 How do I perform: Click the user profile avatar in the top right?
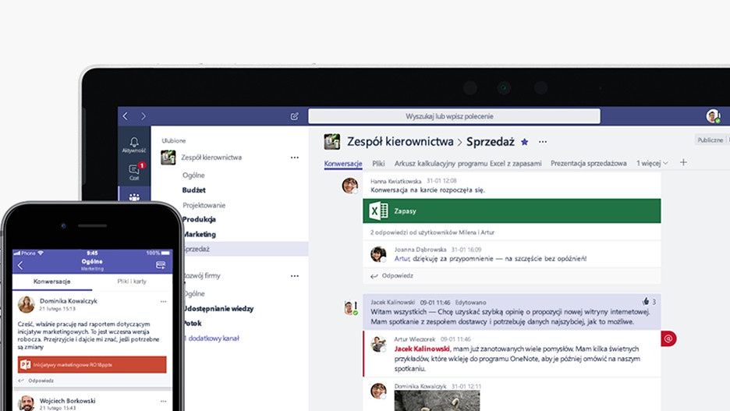tap(713, 116)
